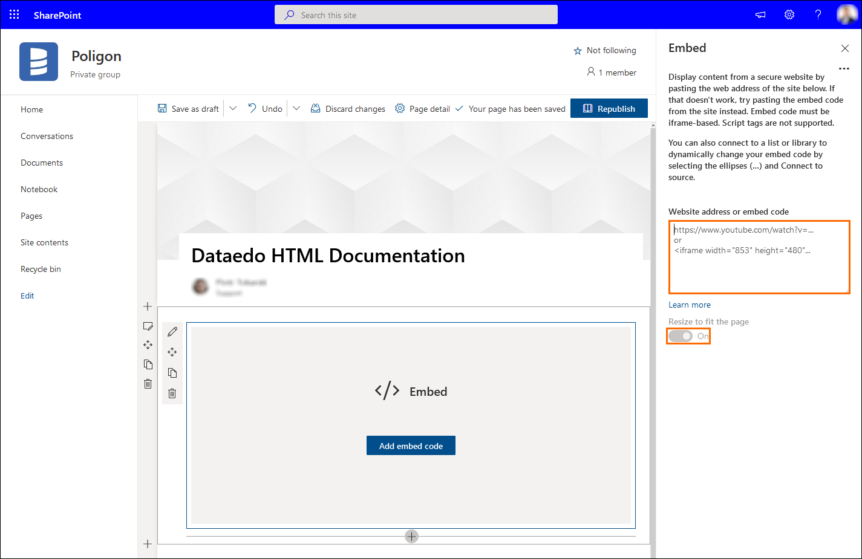Toggle Resize to fit the page
This screenshot has width=862, height=559.
click(x=681, y=336)
